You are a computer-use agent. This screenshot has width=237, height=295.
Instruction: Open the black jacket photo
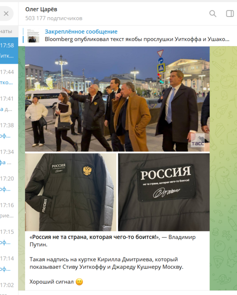[x=71, y=192]
